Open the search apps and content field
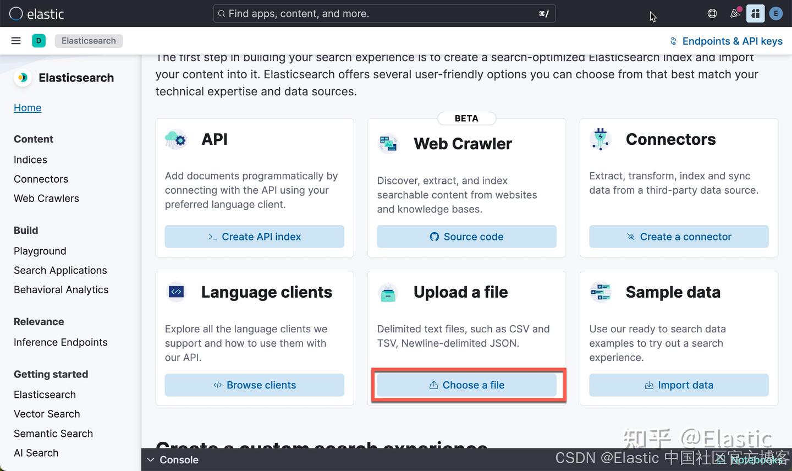 click(383, 13)
